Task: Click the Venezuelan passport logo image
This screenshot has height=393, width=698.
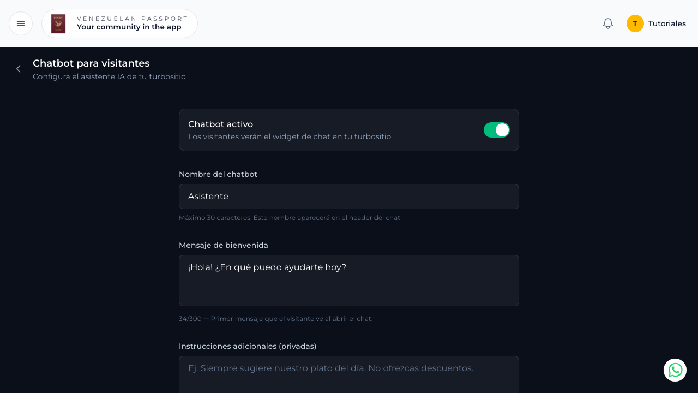Action: [58, 23]
